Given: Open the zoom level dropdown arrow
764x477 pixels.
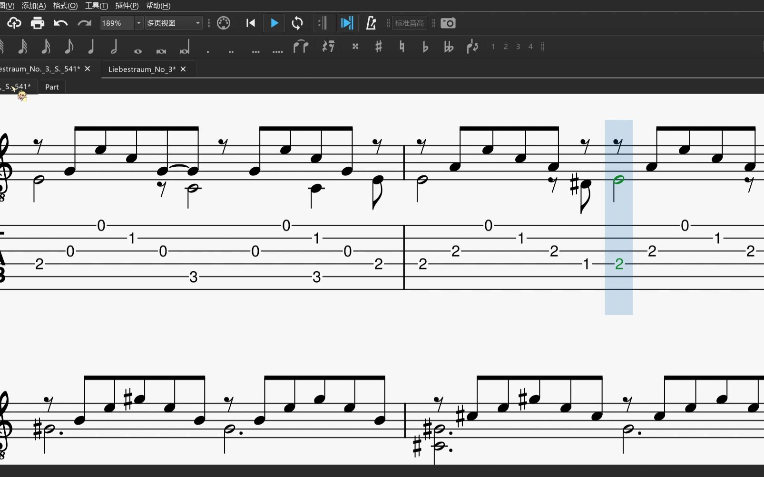Looking at the screenshot, I should (138, 23).
